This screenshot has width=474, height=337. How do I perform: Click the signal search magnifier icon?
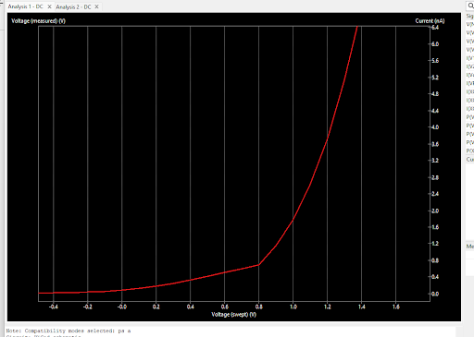[x=471, y=6]
